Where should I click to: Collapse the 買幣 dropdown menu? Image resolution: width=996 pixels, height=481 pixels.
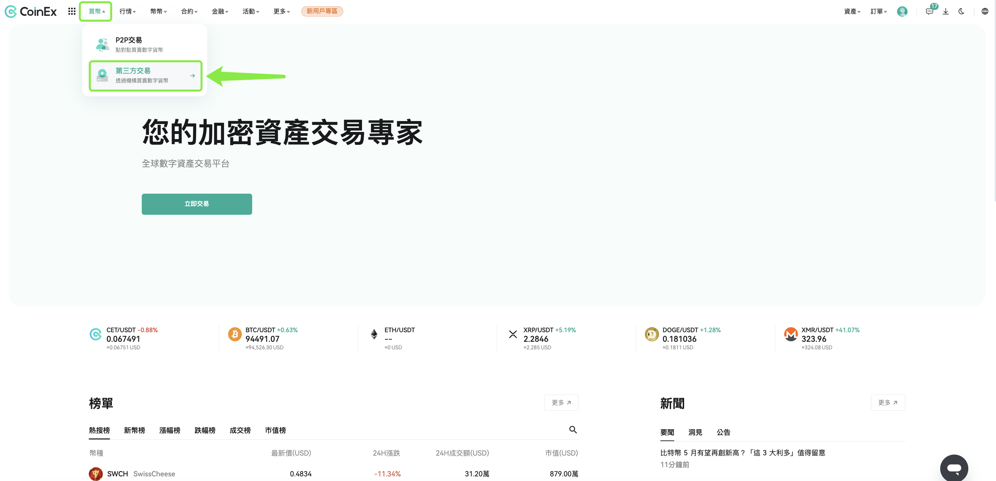(96, 12)
